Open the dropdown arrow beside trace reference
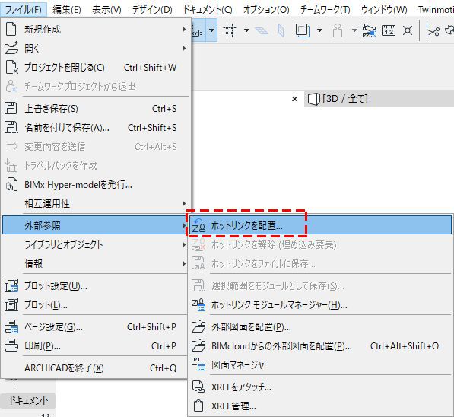Viewport: 454px width, 417px height. [x=319, y=30]
